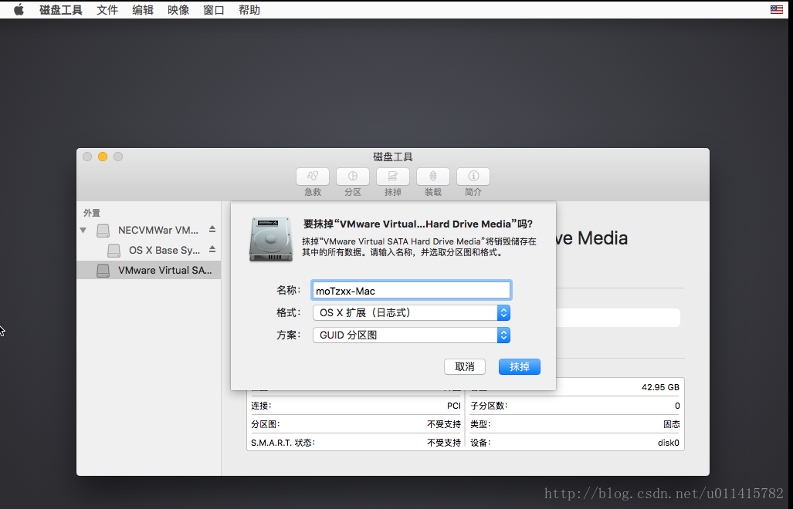
Task: Open the scheme (方案) dropdown
Action: point(411,335)
